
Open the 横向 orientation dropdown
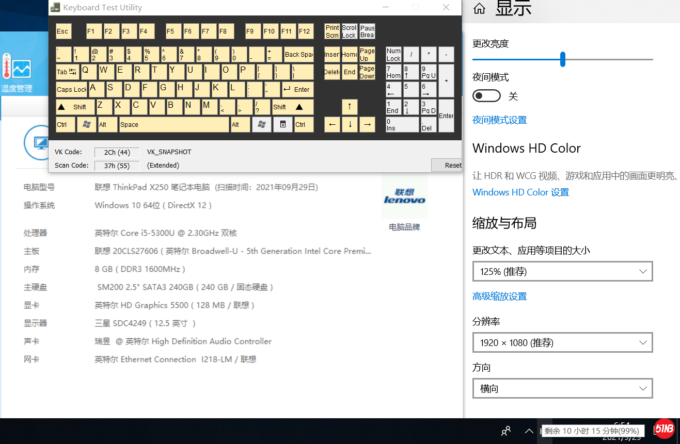[563, 388]
